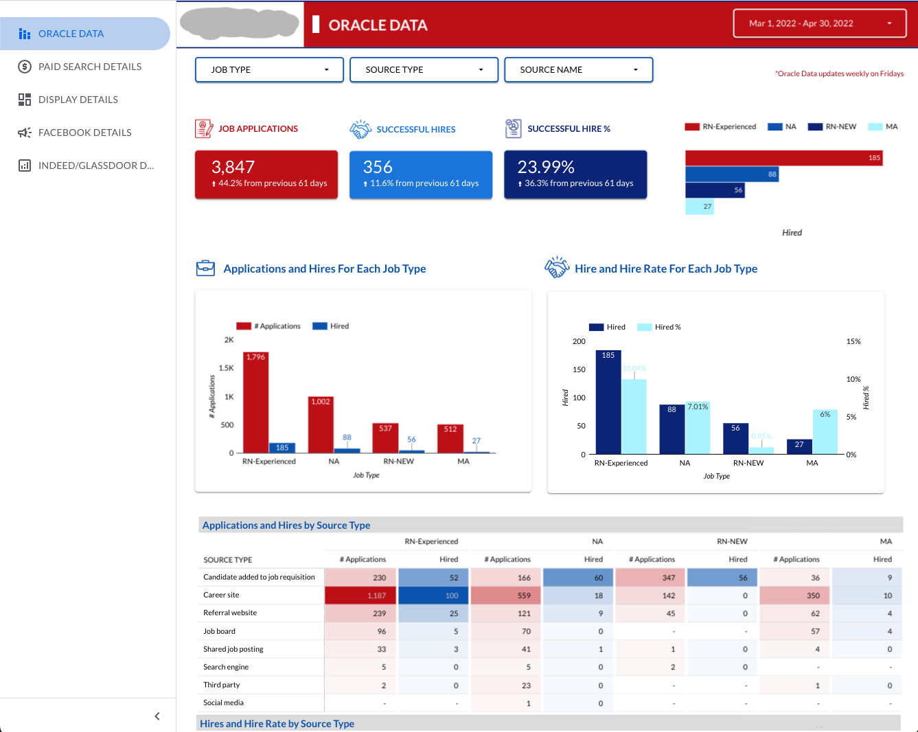Screen dimensions: 918x732
Task: Open the JOB TYPE filter dropdown
Action: pos(269,69)
